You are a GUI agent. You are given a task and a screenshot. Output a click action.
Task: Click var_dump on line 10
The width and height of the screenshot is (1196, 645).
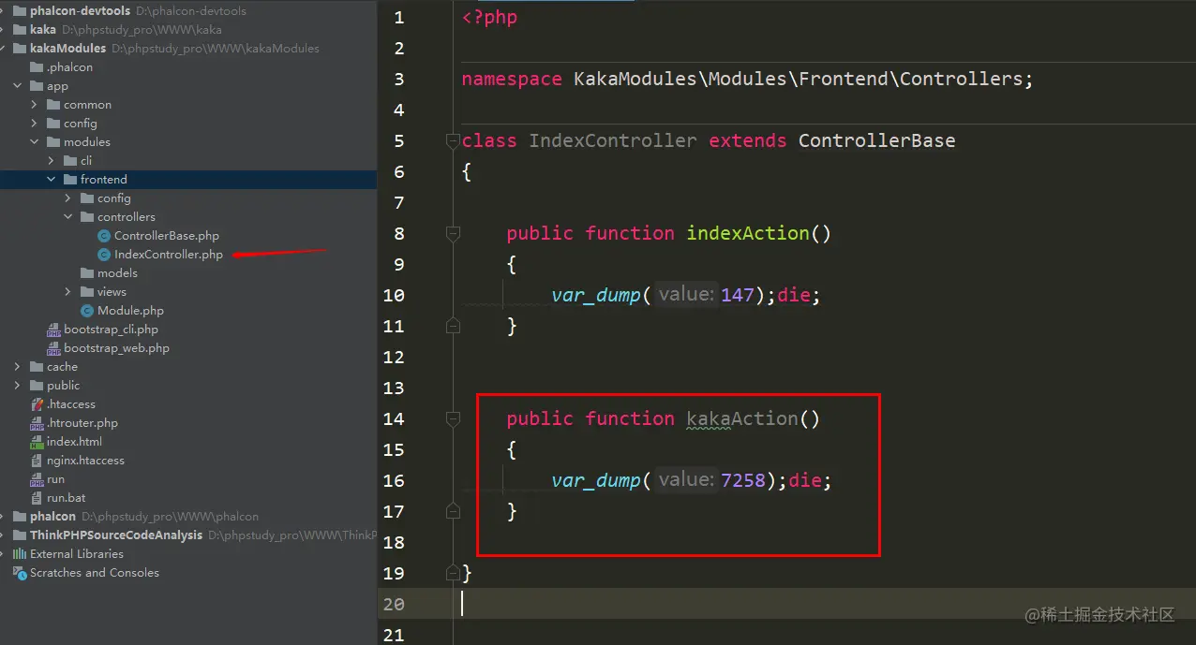click(x=596, y=295)
